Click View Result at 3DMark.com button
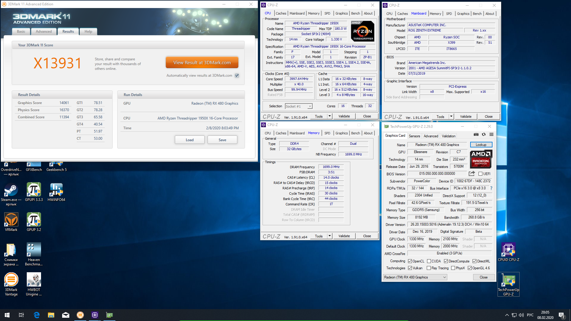 202,63
